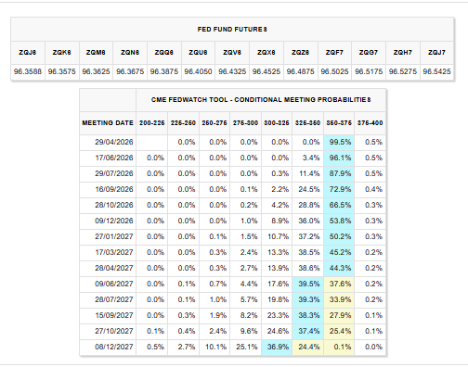Click the 96.3588 futures price
The height and width of the screenshot is (367, 468).
pyautogui.click(x=28, y=71)
